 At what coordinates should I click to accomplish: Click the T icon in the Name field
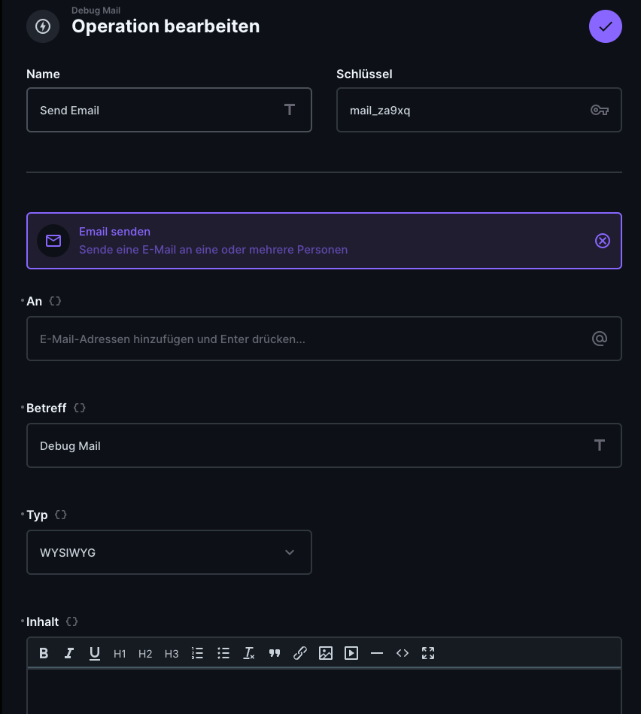(290, 110)
